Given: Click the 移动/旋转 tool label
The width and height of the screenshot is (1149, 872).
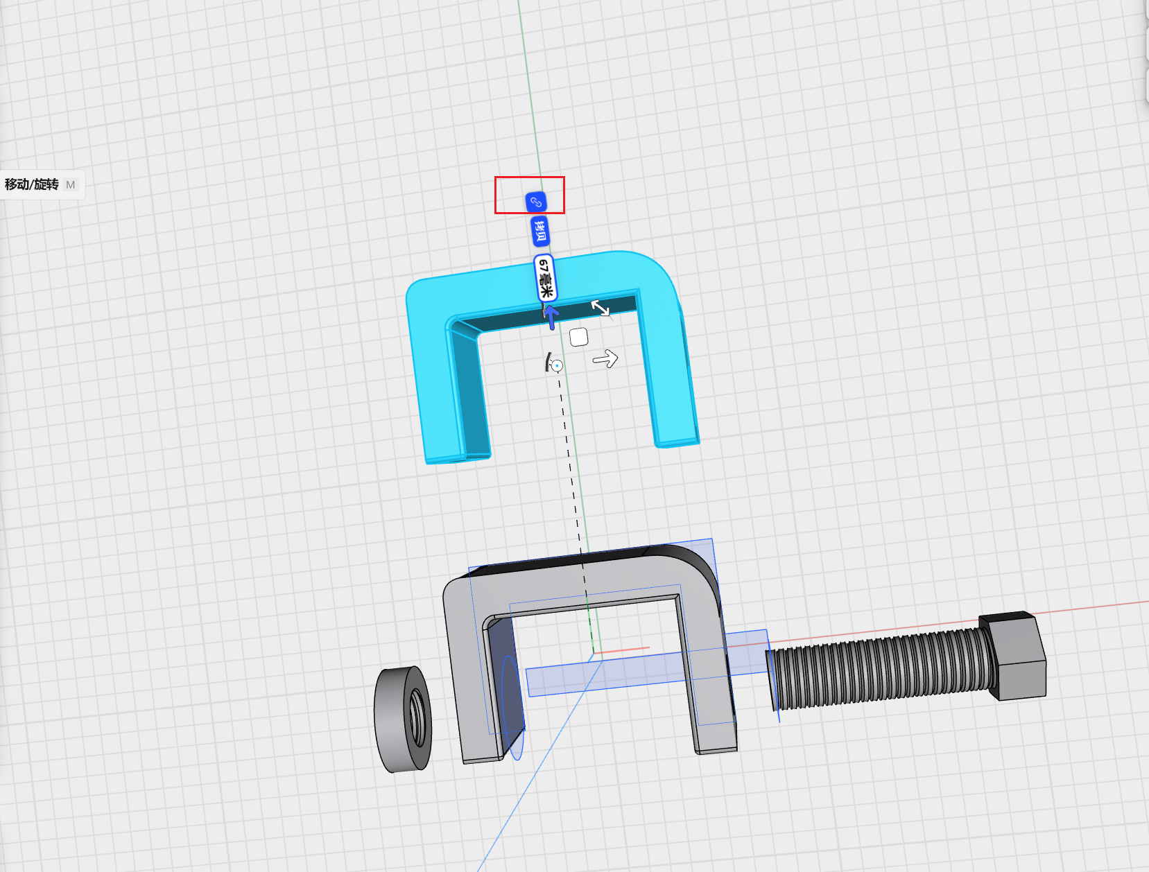Looking at the screenshot, I should point(32,184).
